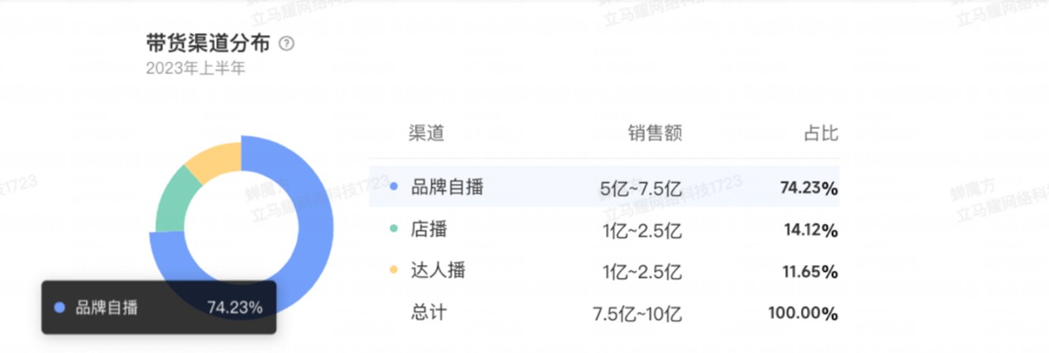Select the 达人播 row label
The width and height of the screenshot is (1049, 353).
(438, 270)
